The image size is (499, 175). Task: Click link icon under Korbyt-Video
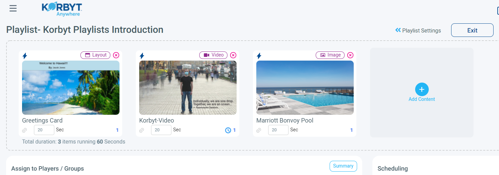tap(142, 130)
